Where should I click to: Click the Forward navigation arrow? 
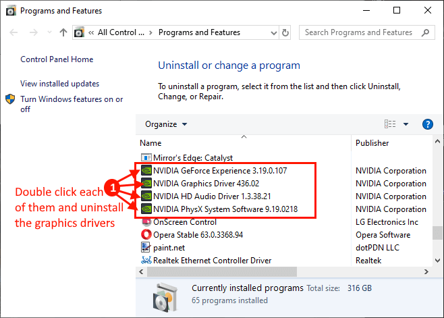(x=34, y=32)
